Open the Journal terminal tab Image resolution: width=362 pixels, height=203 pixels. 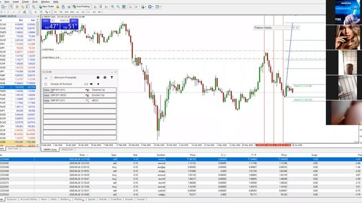point(140,199)
